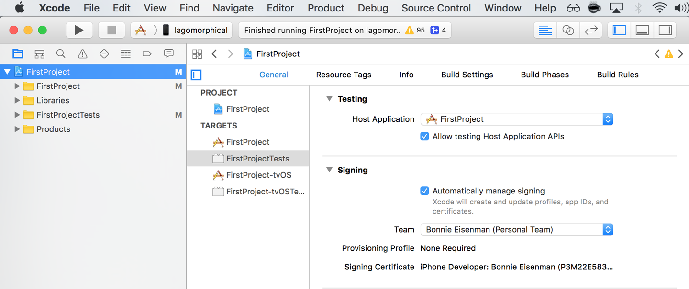Open the Build Settings tab
Image resolution: width=689 pixels, height=289 pixels.
(467, 75)
